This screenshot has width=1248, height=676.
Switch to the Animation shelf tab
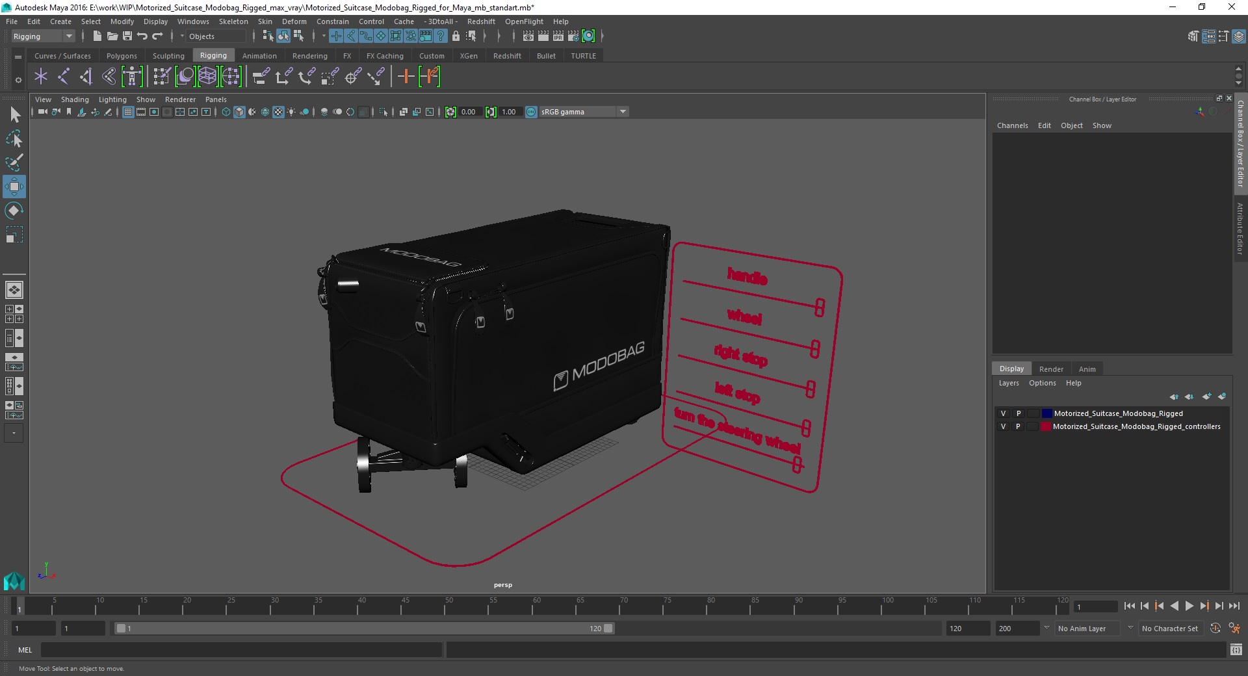click(259, 56)
